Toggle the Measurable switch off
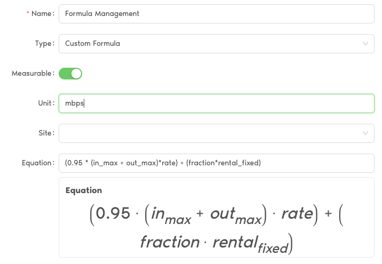Image resolution: width=382 pixels, height=264 pixels. pos(70,74)
